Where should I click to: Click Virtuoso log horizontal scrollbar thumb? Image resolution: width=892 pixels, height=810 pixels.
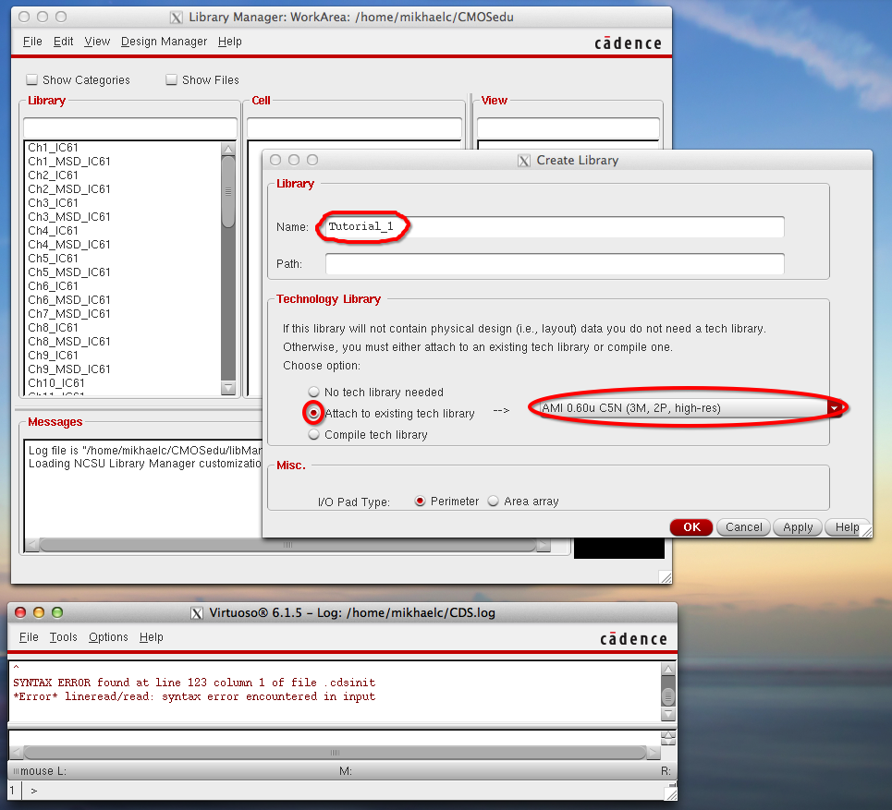[x=335, y=753]
